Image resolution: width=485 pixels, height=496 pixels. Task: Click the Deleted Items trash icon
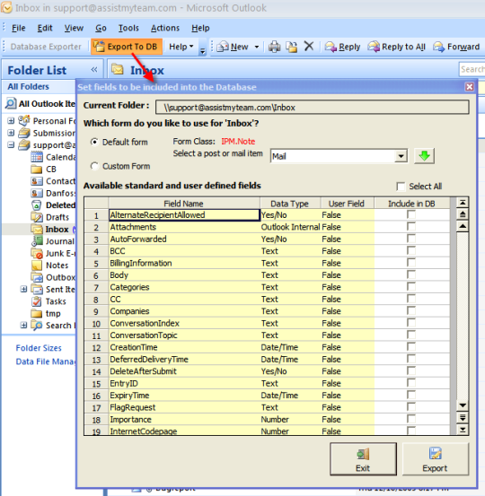[37, 205]
